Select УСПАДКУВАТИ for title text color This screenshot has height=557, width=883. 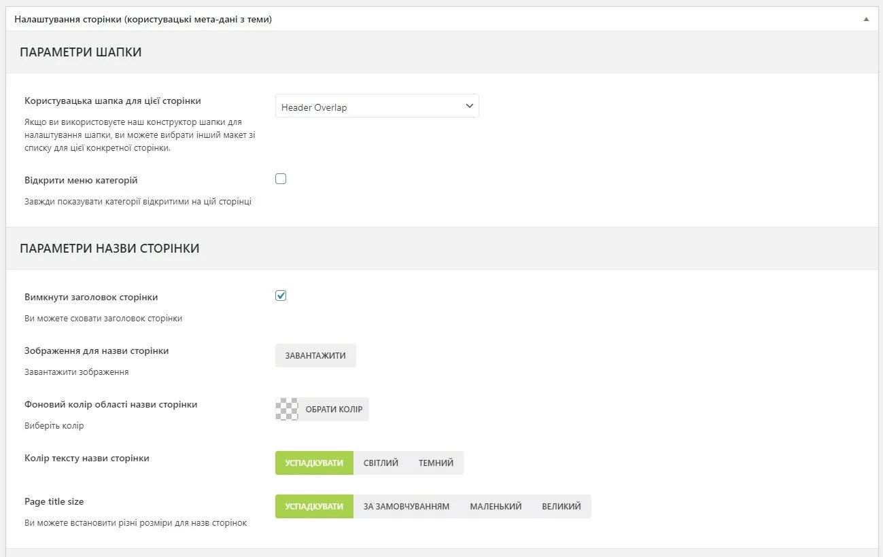coord(314,463)
